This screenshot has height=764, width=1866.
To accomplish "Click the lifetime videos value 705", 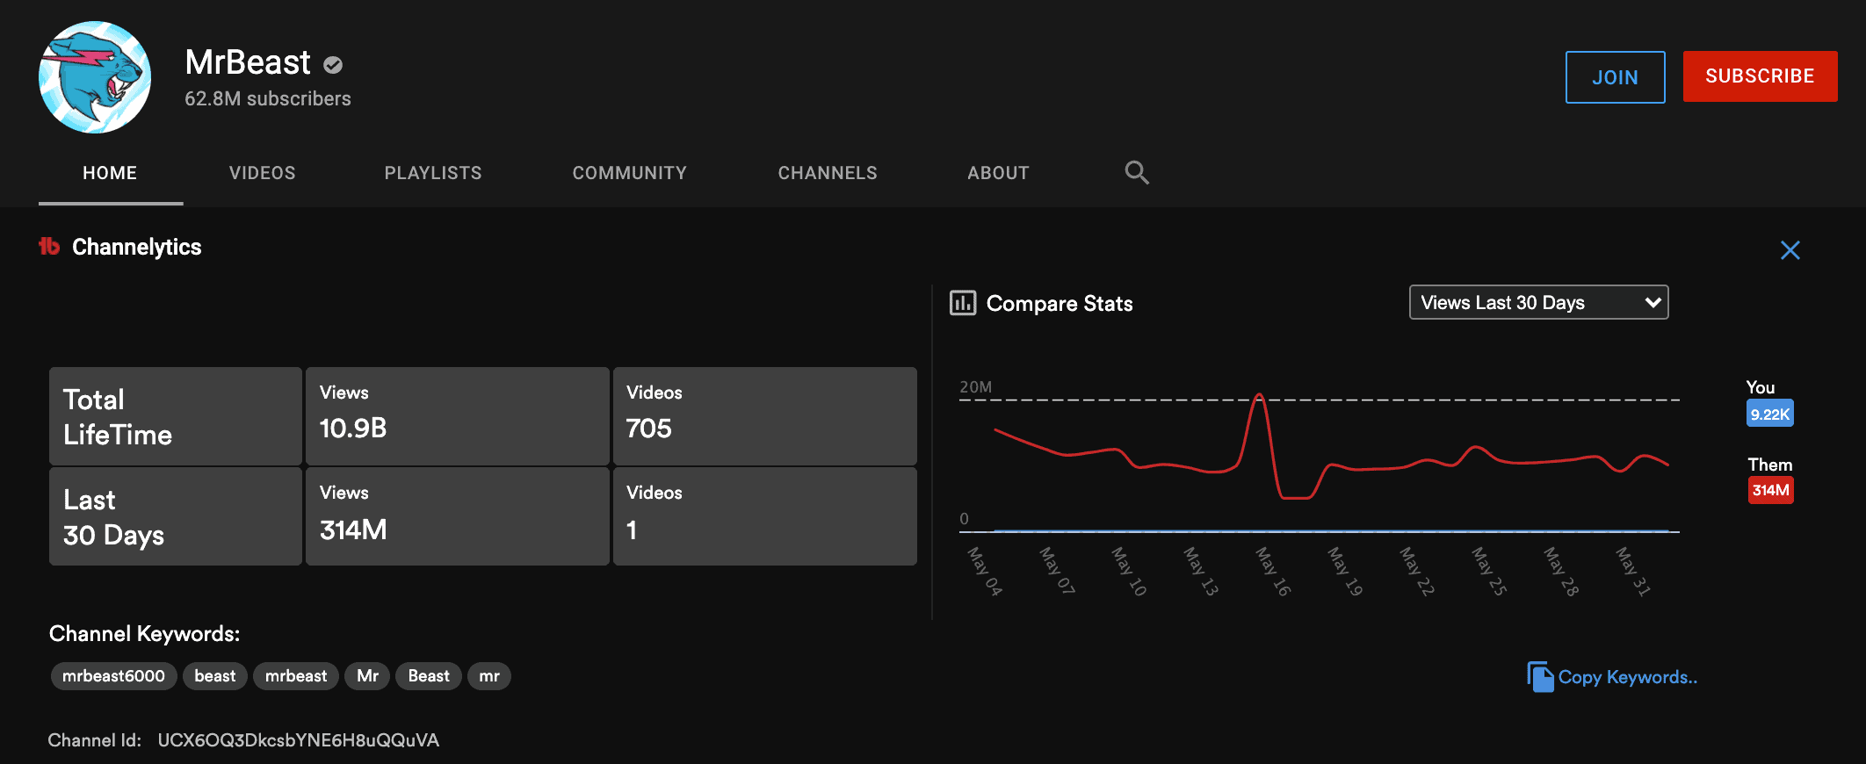I will 649,429.
